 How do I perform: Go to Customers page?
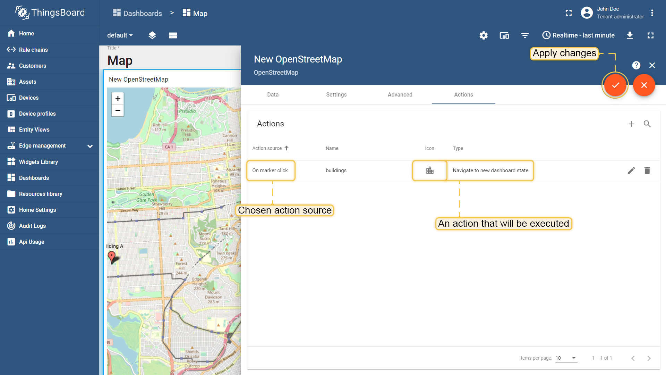49,66
